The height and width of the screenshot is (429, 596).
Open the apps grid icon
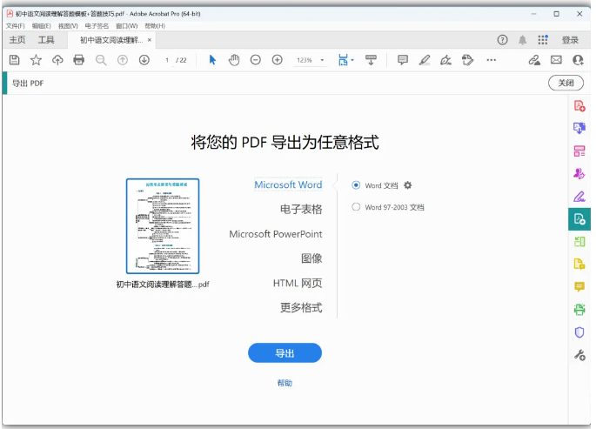click(543, 40)
